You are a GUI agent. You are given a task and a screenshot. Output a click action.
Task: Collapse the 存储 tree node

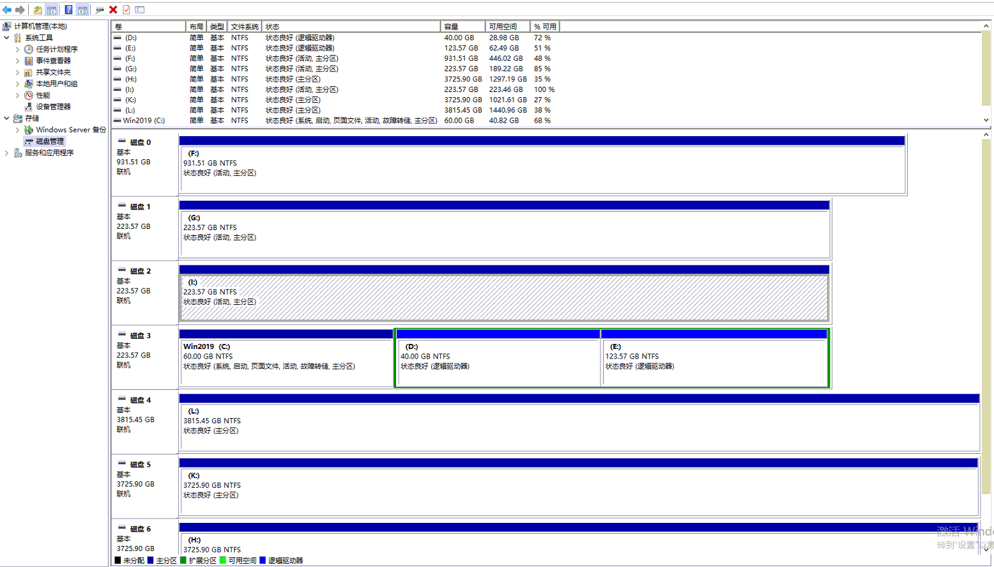6,118
